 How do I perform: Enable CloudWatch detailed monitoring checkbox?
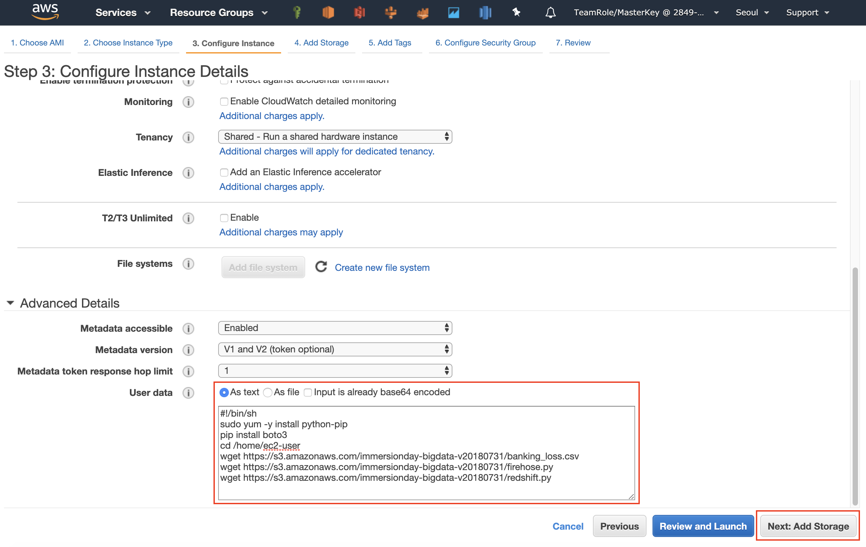click(x=224, y=101)
